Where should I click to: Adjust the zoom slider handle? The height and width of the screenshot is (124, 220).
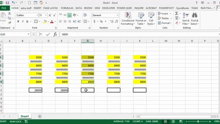point(198,122)
